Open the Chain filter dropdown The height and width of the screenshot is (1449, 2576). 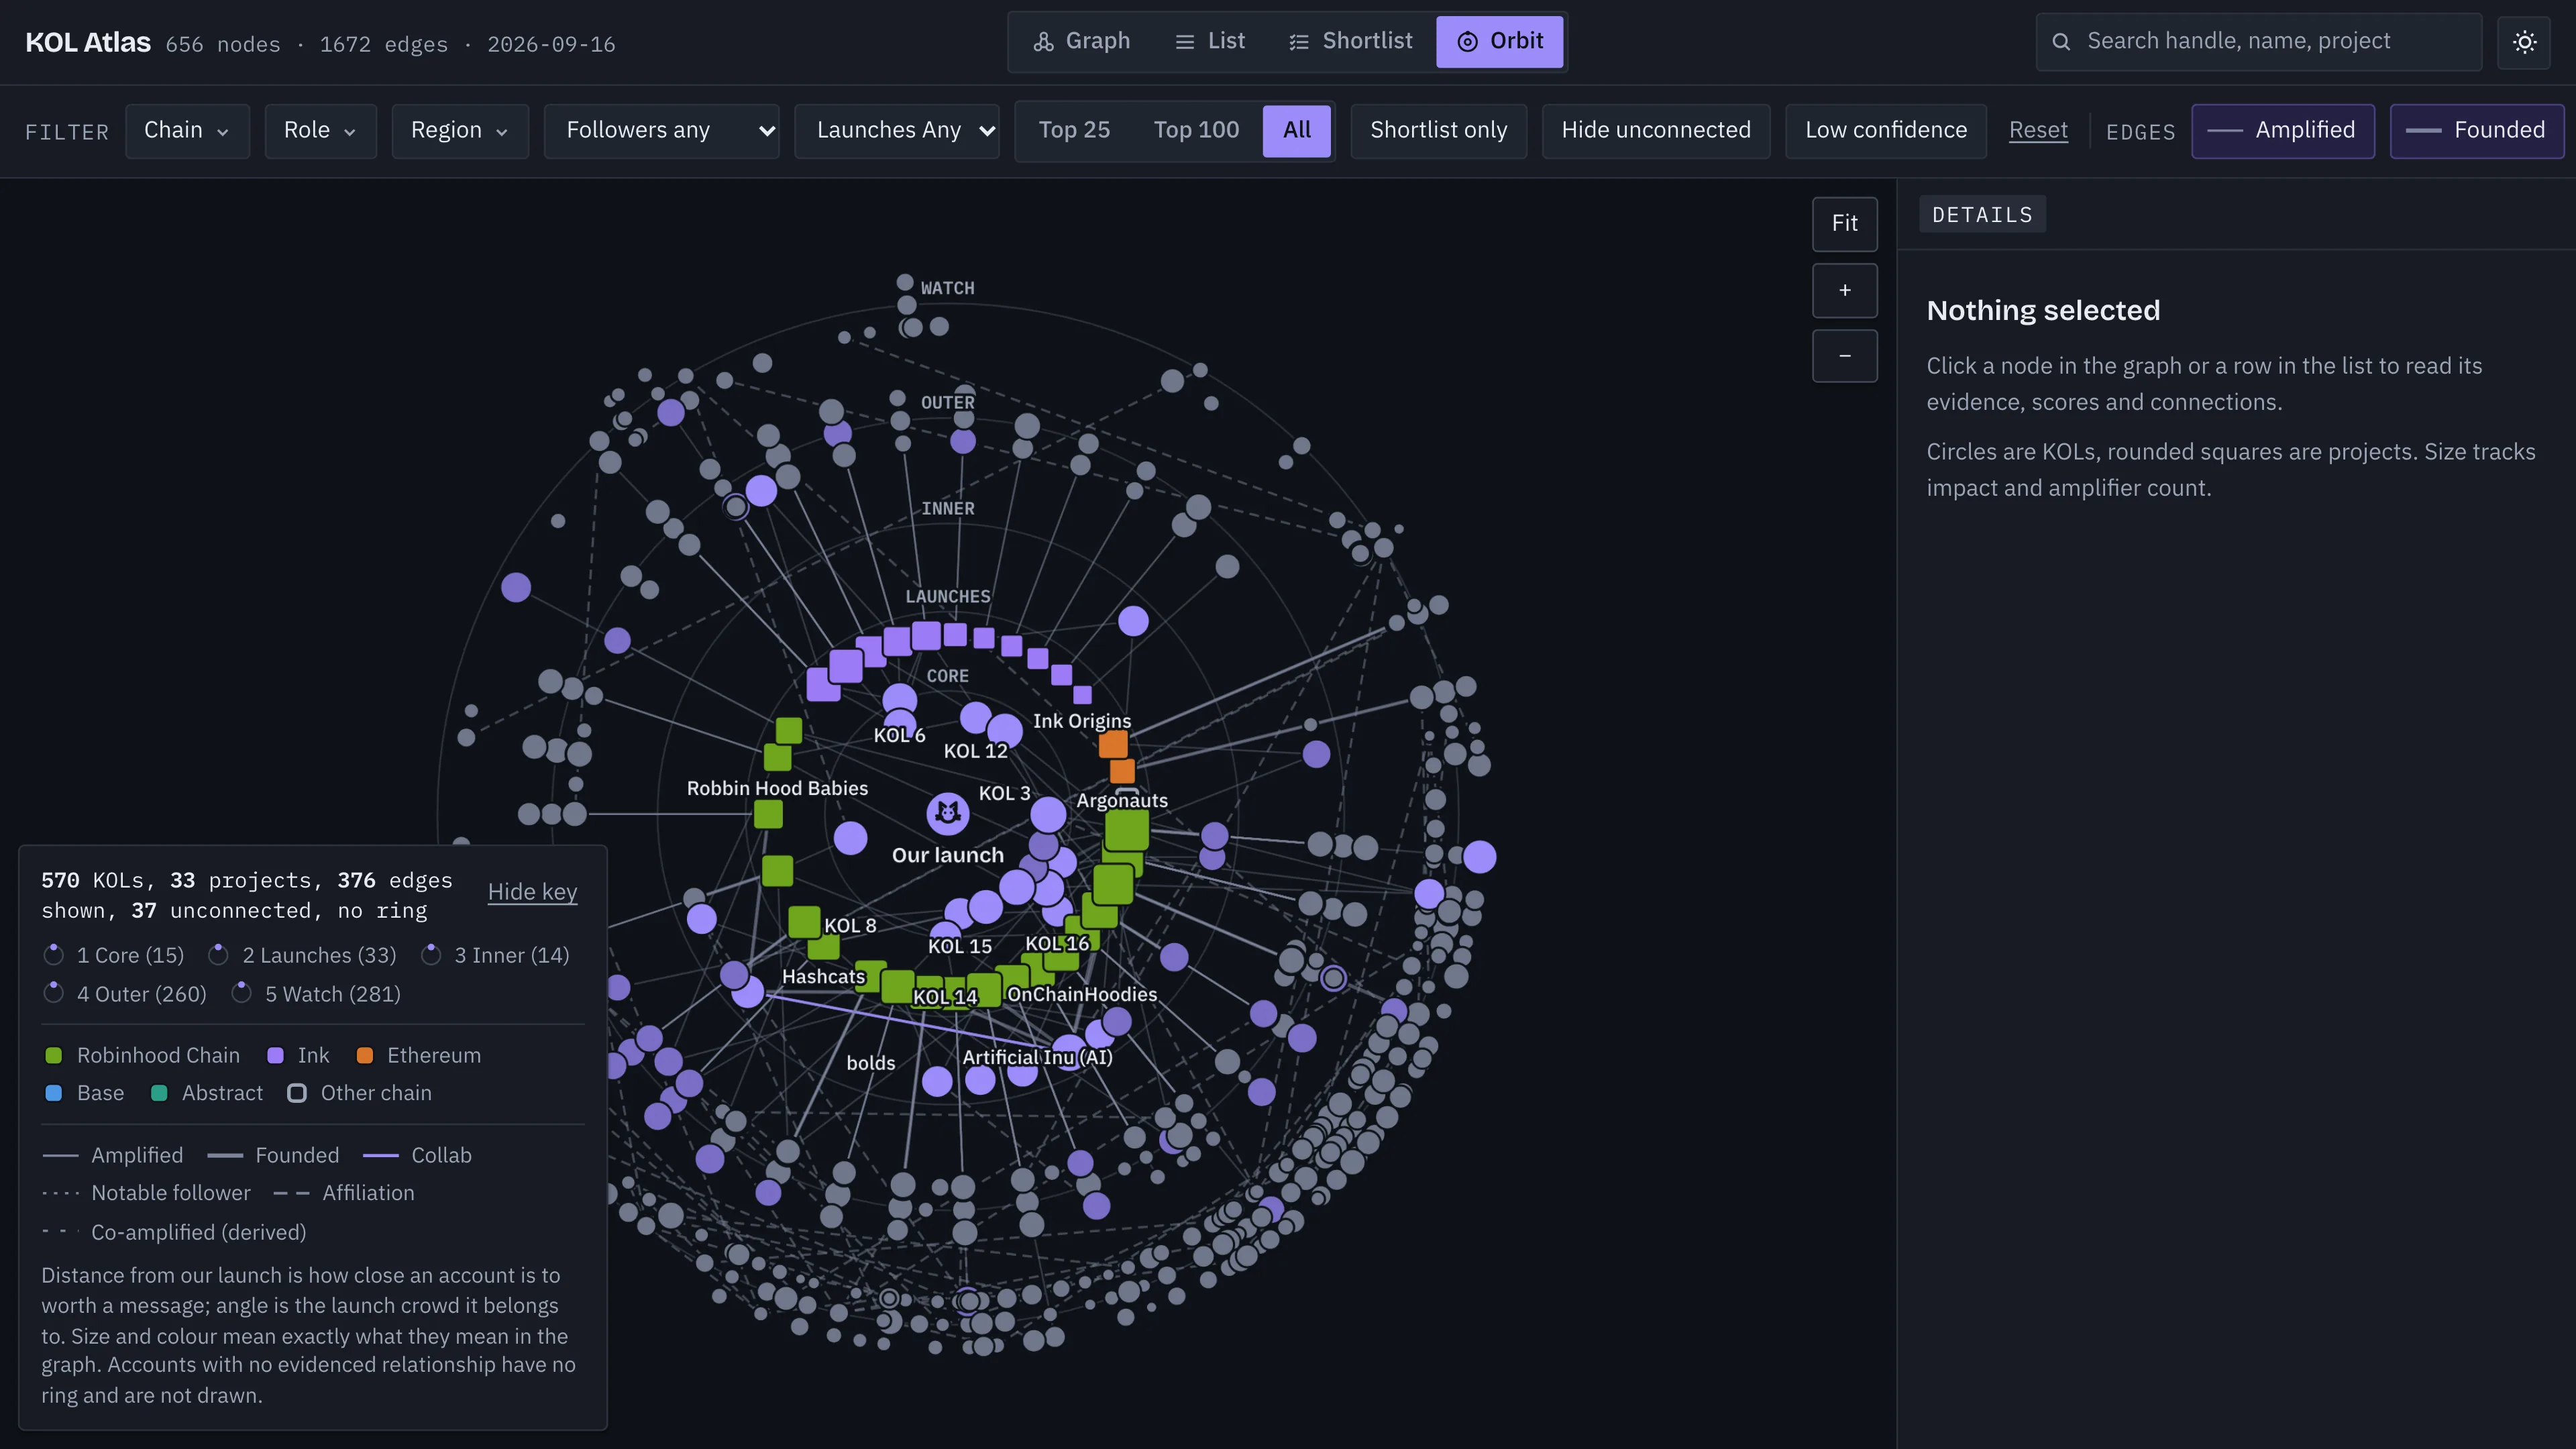pyautogui.click(x=187, y=131)
